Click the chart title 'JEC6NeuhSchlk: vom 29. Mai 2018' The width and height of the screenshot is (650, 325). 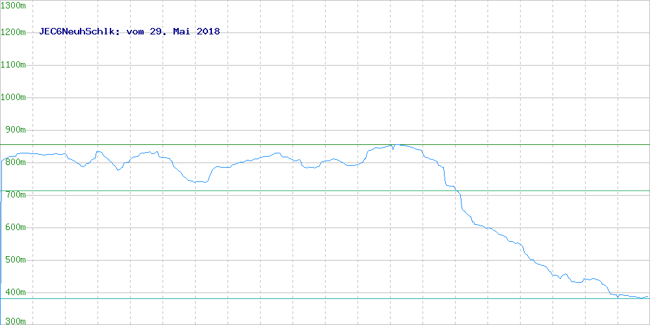[129, 31]
